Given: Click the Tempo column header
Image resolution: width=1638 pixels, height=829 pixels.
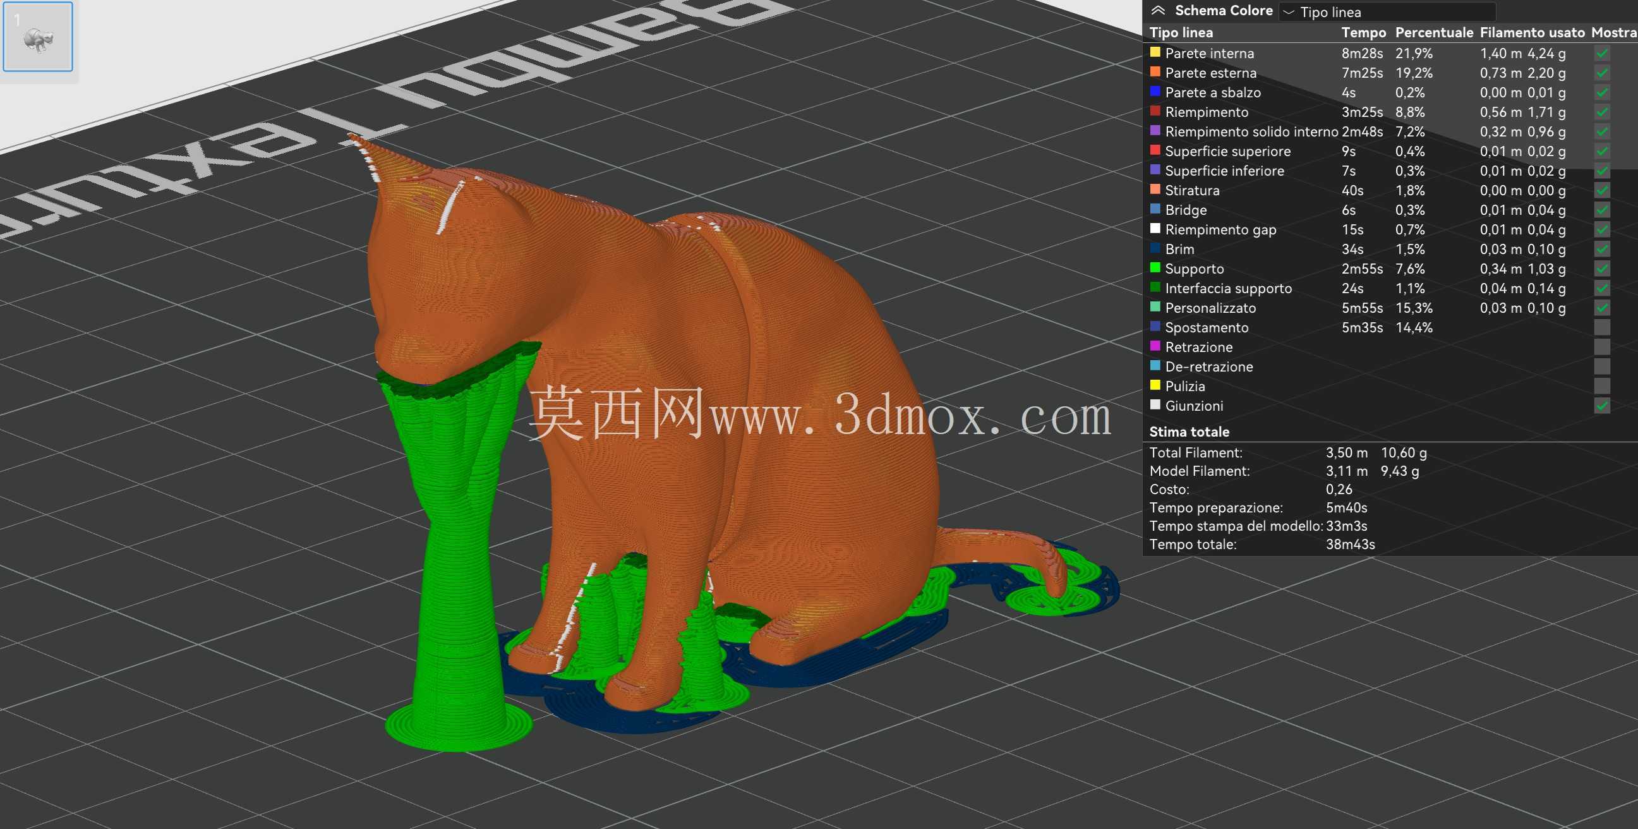Looking at the screenshot, I should 1363,32.
